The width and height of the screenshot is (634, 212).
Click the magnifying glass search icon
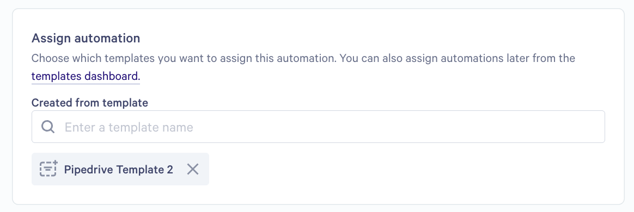[48, 127]
